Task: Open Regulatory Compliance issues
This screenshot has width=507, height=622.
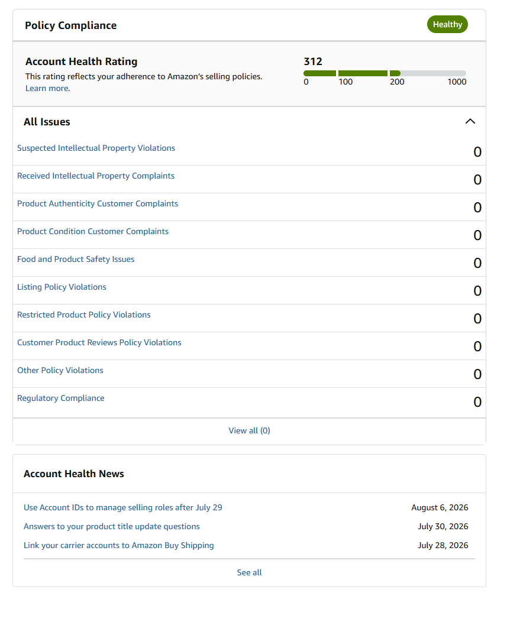Action: (x=61, y=398)
